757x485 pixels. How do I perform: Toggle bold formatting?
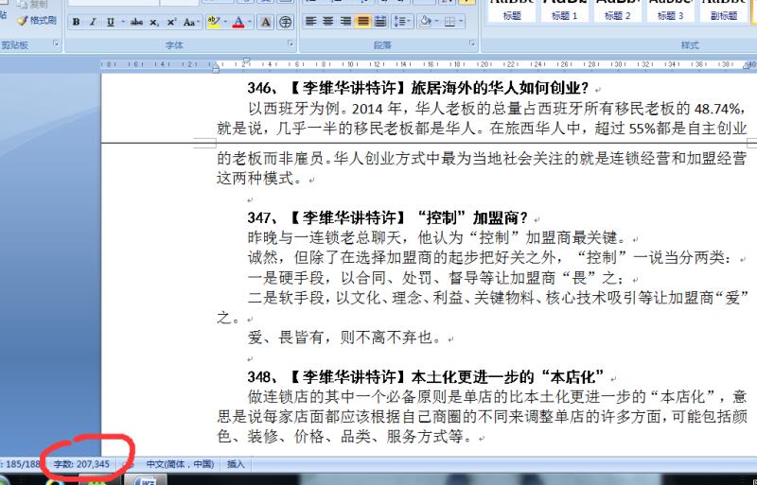click(77, 22)
